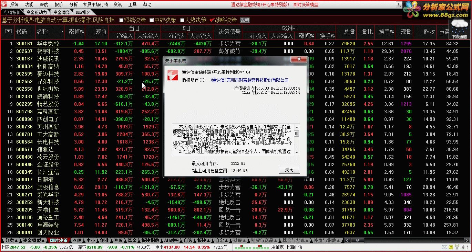Click the 上证 2047.52 index in status bar
The image size is (472, 252).
(13, 247)
